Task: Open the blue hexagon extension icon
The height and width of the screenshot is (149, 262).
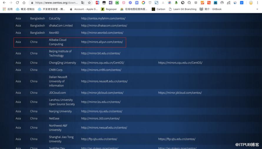Action: tap(130, 3)
